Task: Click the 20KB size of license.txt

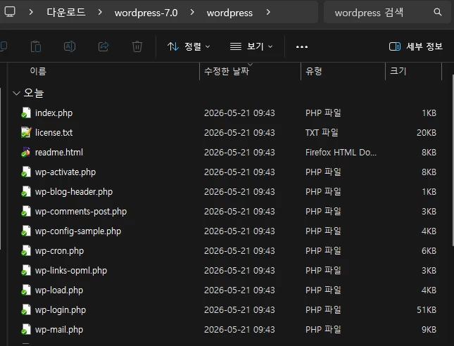Action: tap(427, 132)
